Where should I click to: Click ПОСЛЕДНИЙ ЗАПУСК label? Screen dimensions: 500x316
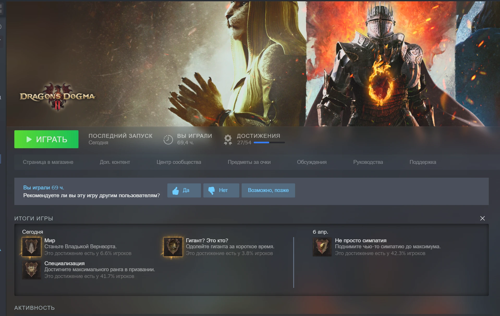click(x=120, y=136)
